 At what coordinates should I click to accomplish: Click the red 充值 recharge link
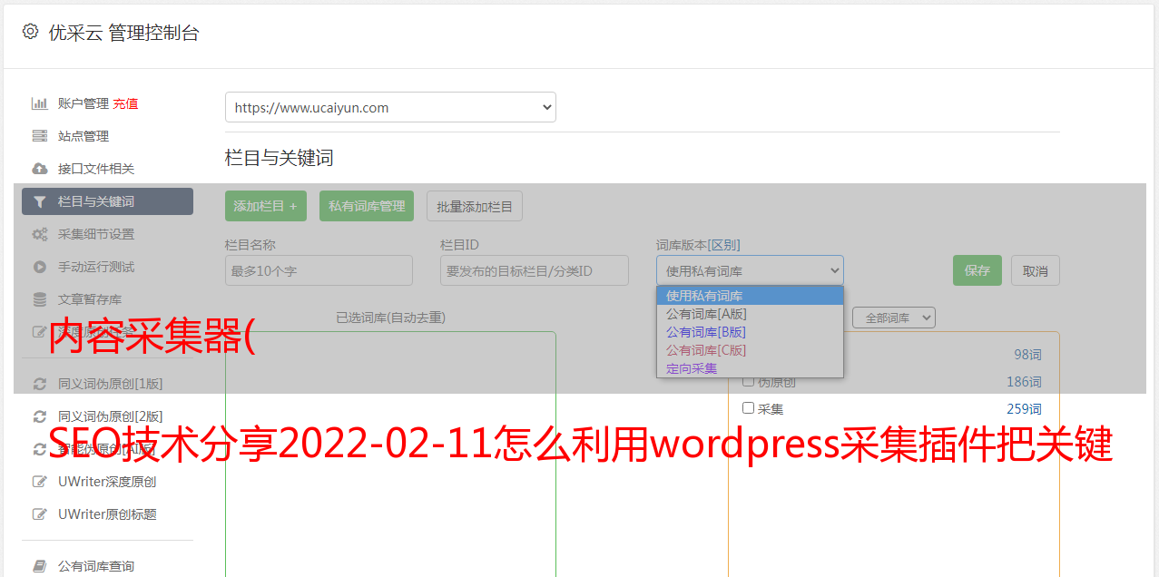(x=125, y=103)
